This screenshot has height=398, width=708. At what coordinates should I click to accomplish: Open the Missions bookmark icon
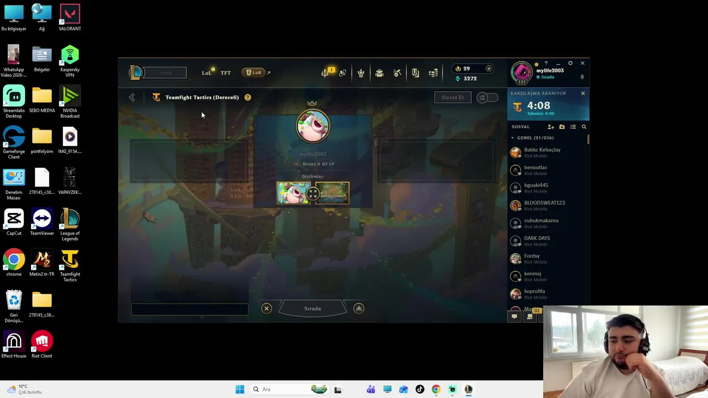tap(415, 73)
